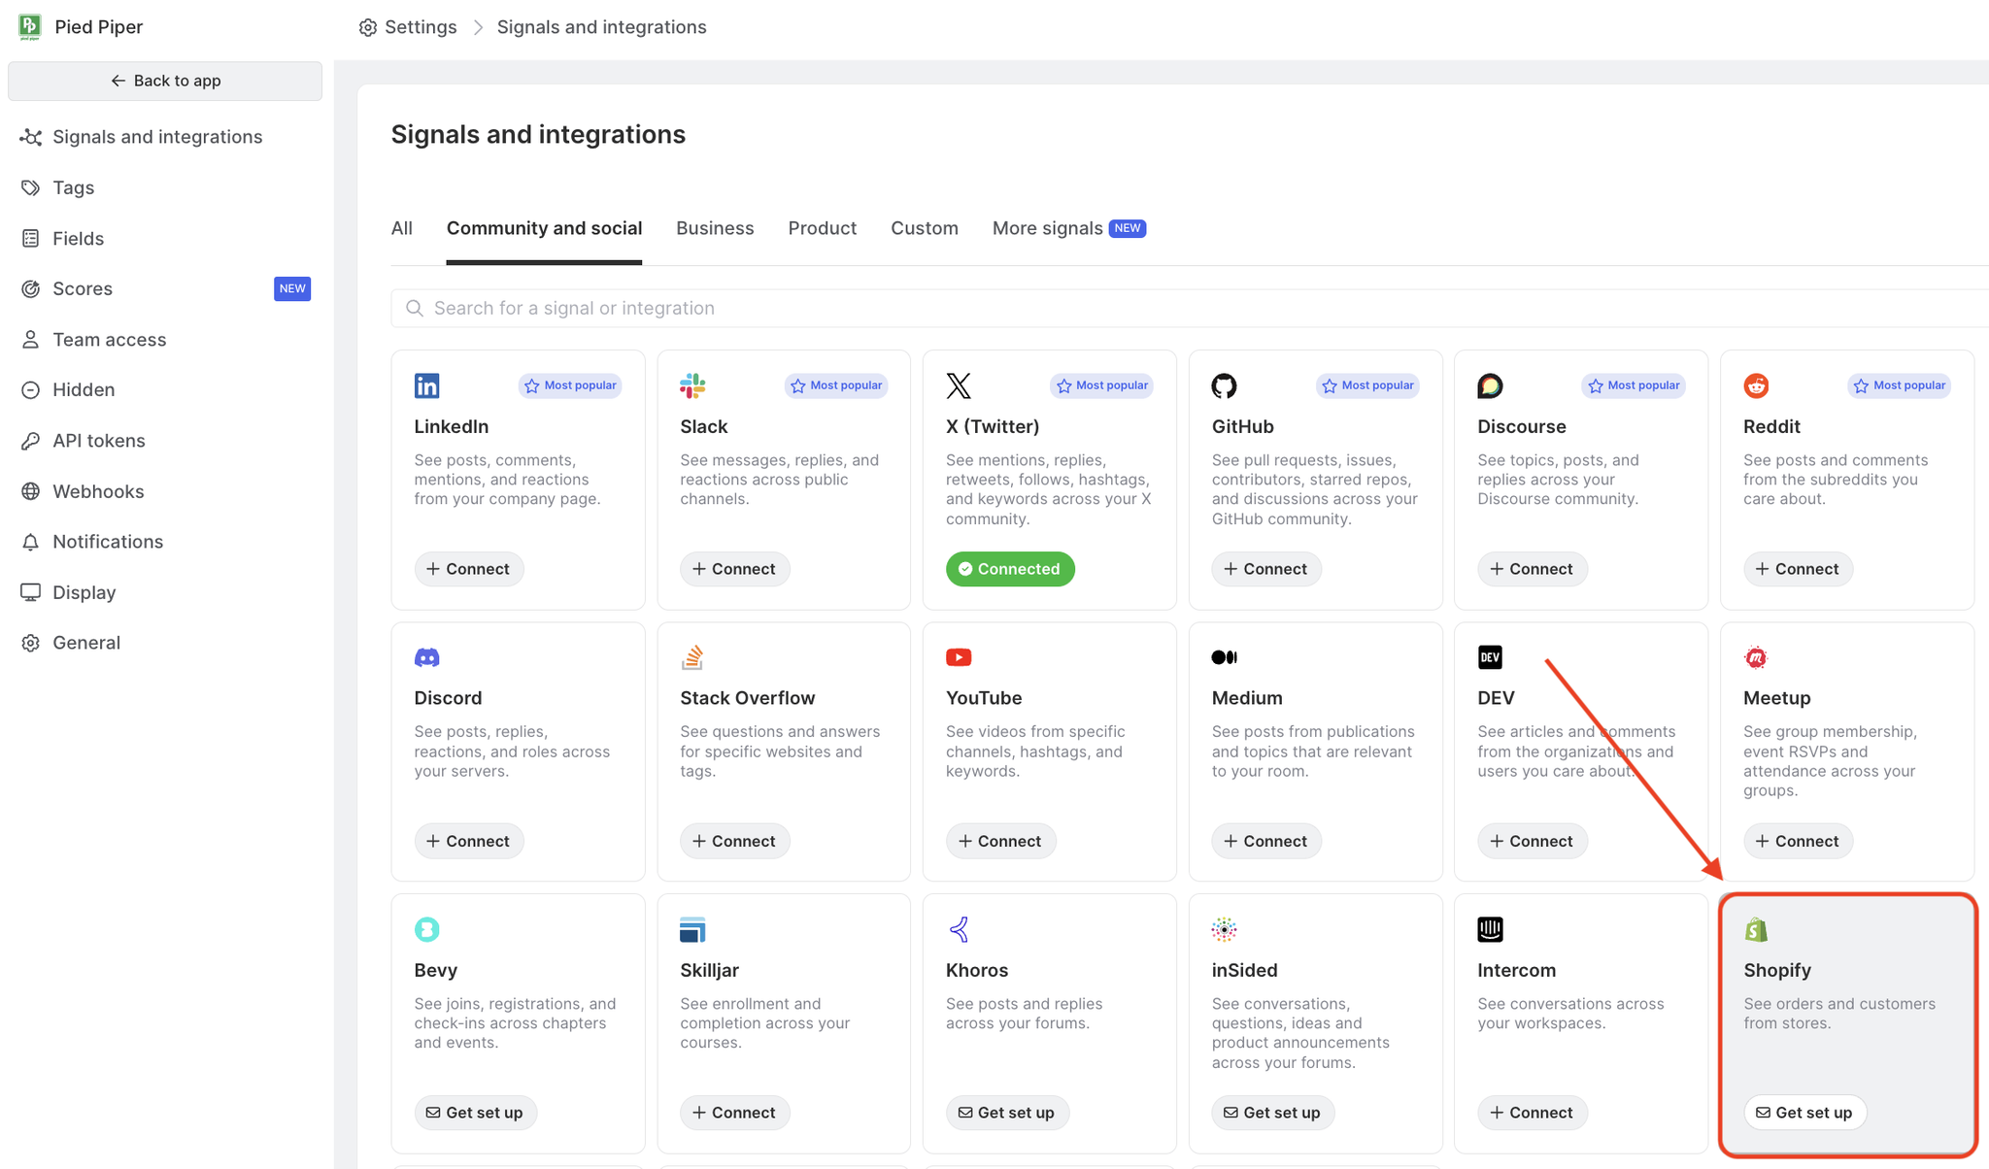
Task: Toggle the X (Twitter) Connected status button
Action: 1009,569
